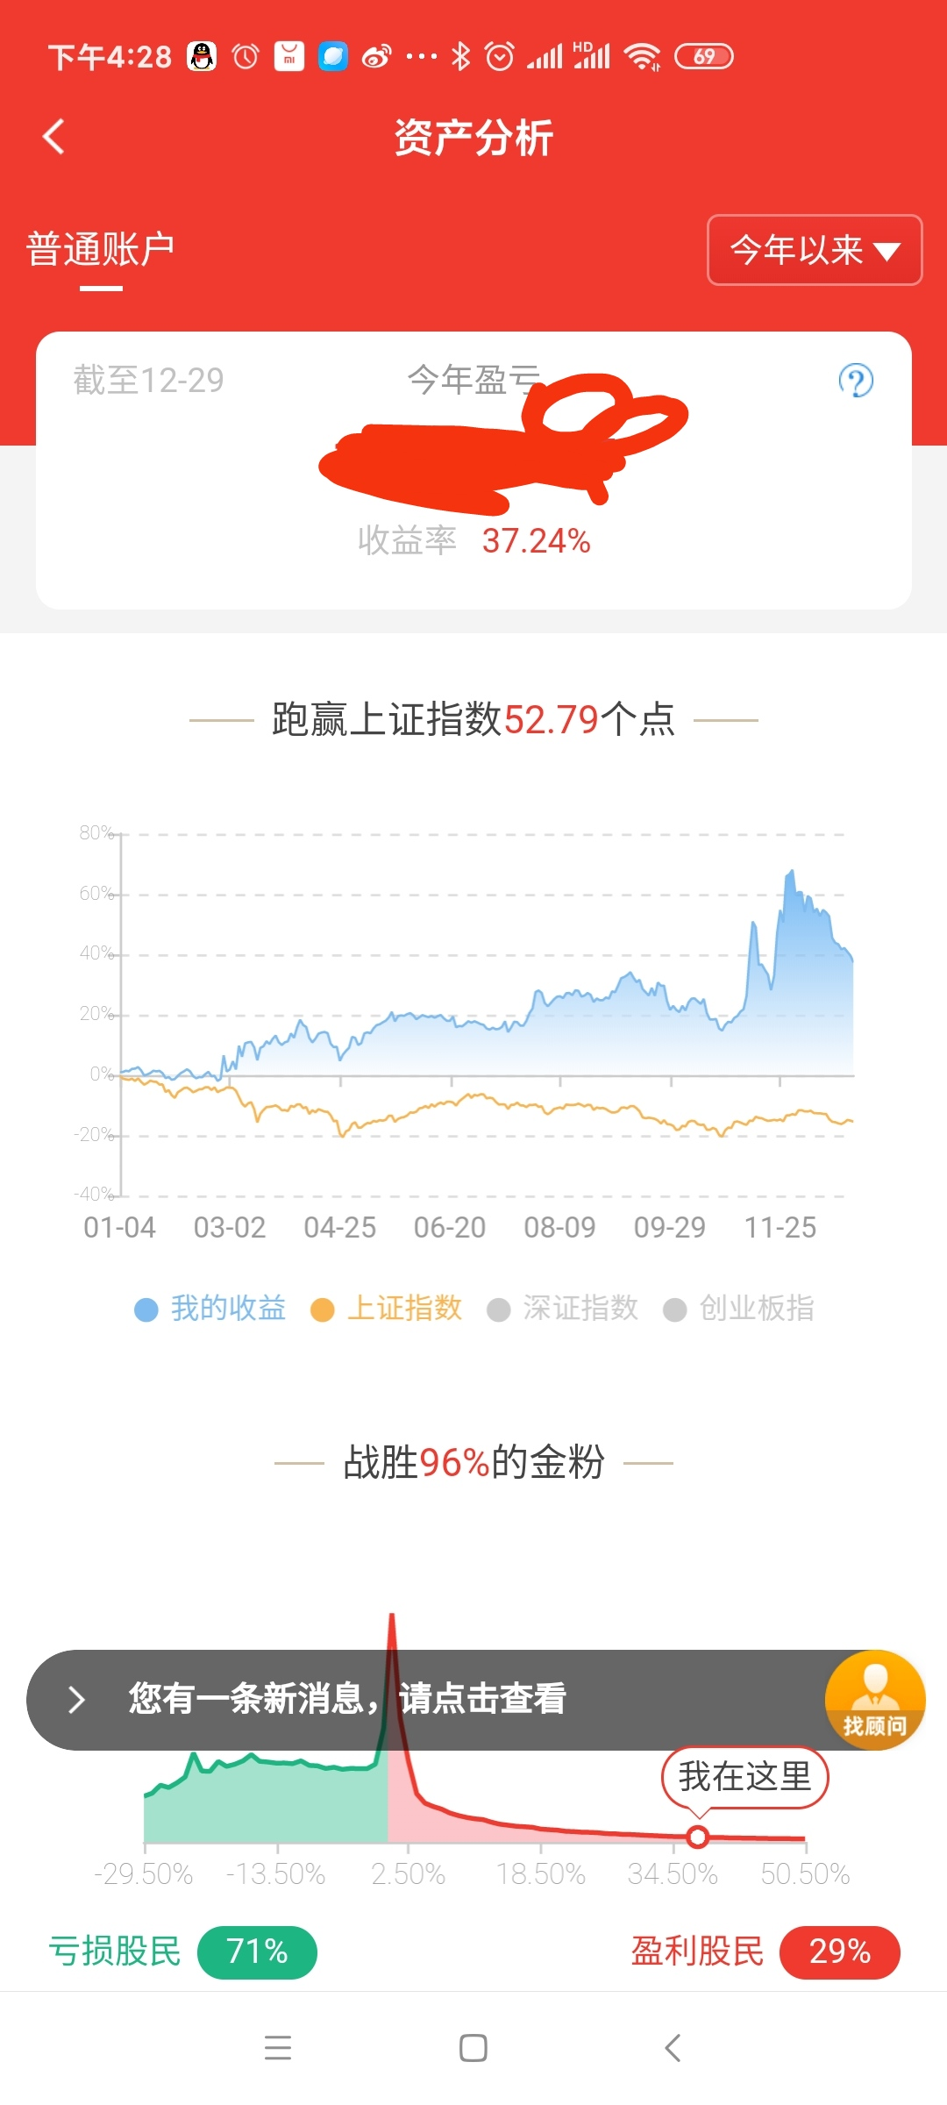Tap the Weibo status bar icon
Image resolution: width=947 pixels, height=2105 pixels.
pyautogui.click(x=376, y=57)
